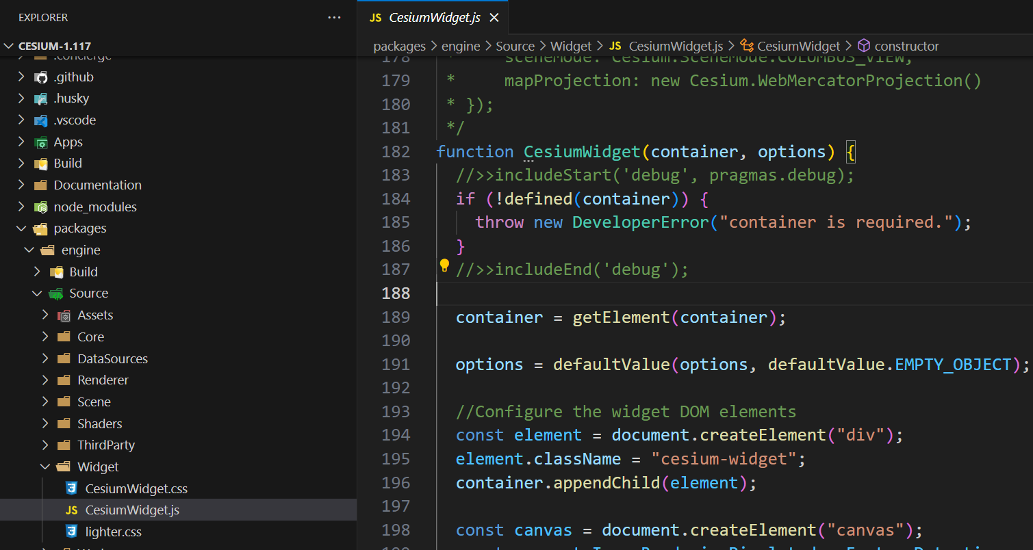Click the .vscode folder icon

tap(41, 120)
